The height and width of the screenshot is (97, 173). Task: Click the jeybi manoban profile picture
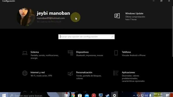pos(26,17)
